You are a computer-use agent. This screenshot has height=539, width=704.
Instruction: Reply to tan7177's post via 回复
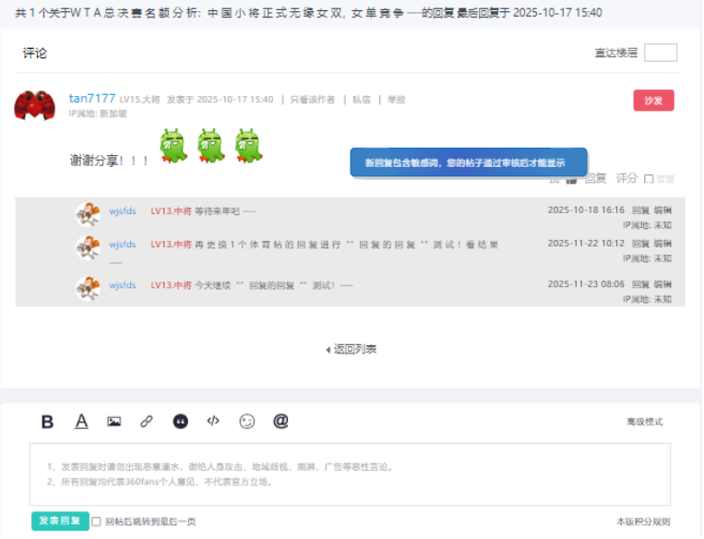tap(596, 178)
